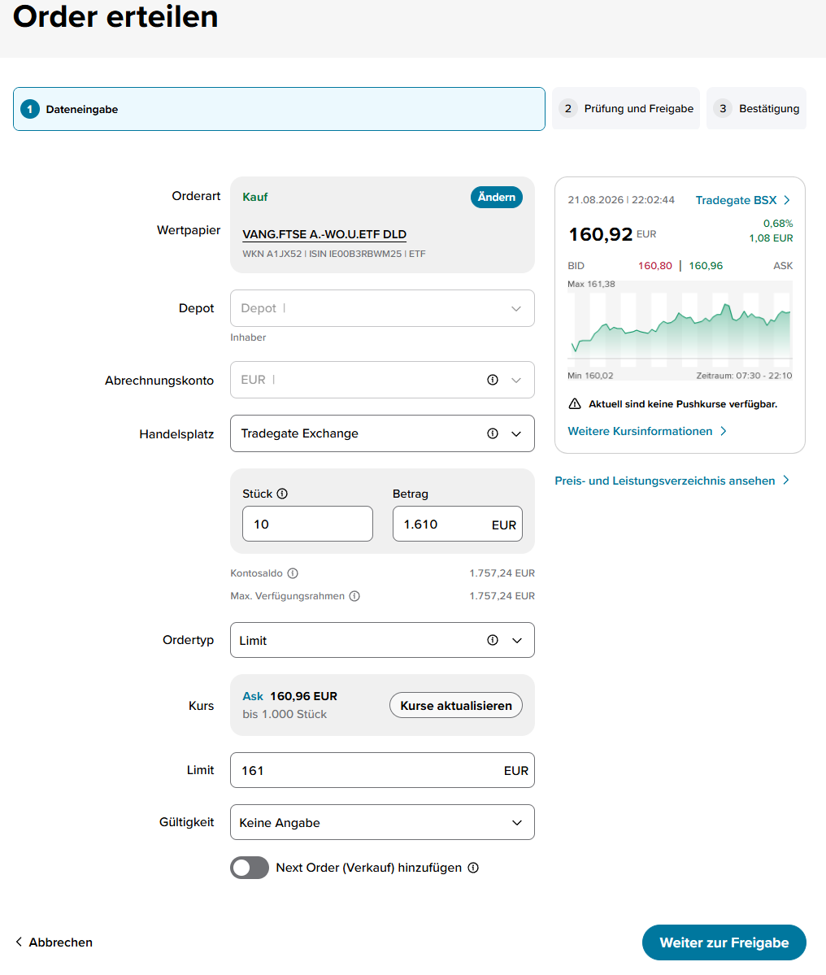Open info icon in Abrechnungskonto field
The width and height of the screenshot is (826, 975).
pos(492,380)
